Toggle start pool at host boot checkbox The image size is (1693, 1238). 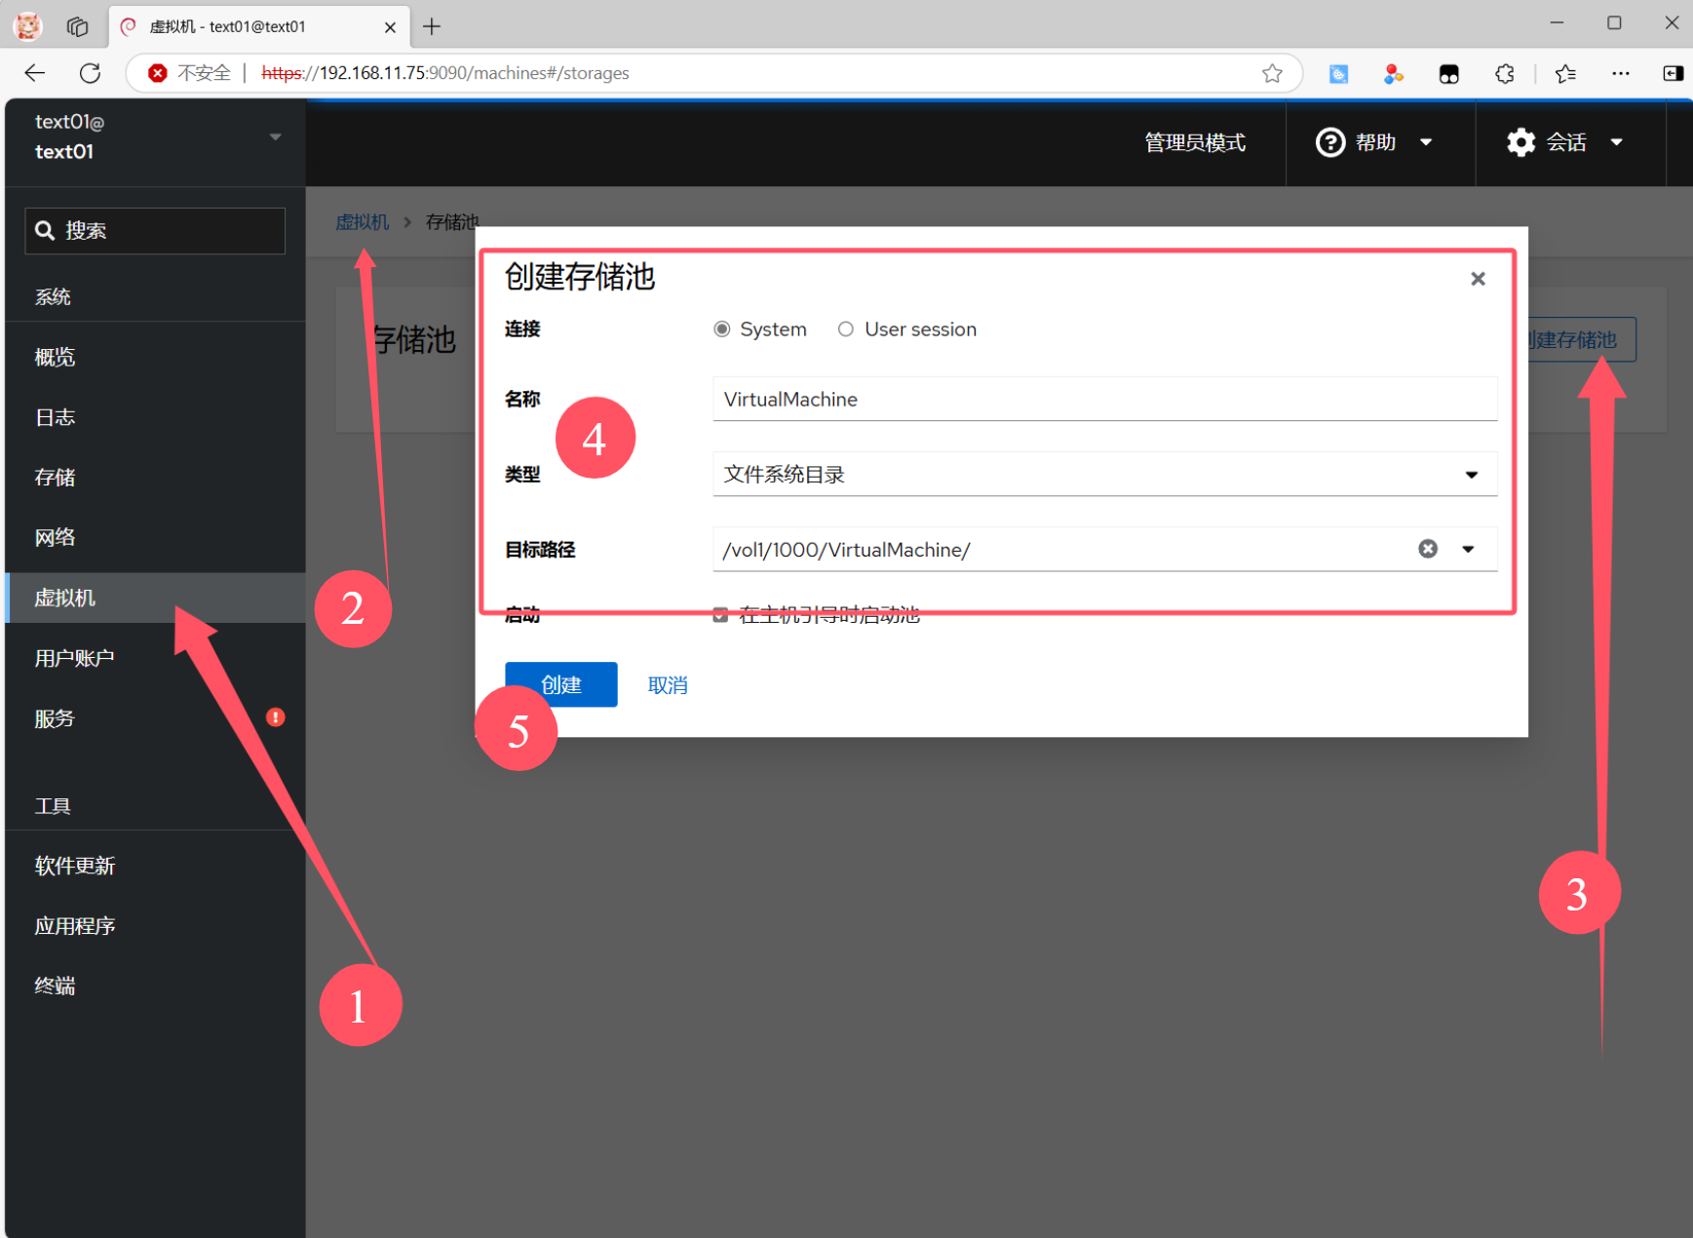point(720,615)
